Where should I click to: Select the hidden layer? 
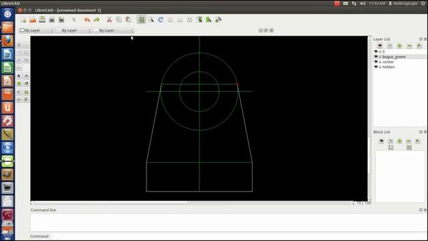(389, 67)
